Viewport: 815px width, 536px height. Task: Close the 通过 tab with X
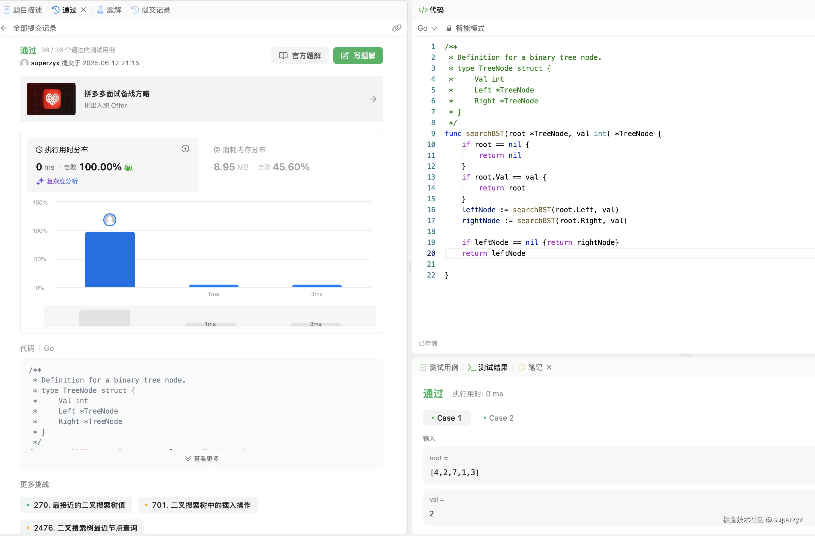click(83, 10)
